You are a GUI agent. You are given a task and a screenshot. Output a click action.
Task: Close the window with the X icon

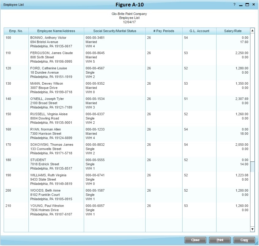[254, 5]
